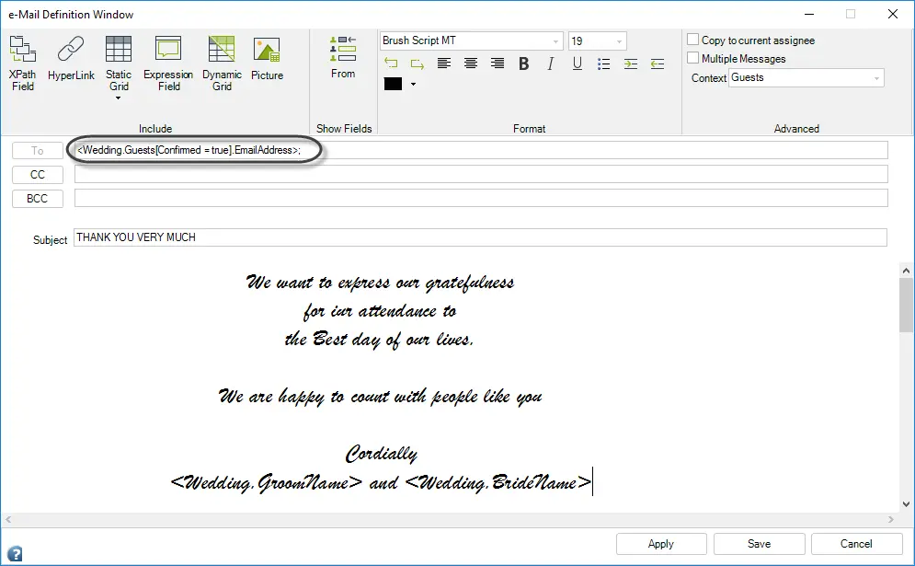Insert a bulleted list
The width and height of the screenshot is (915, 566).
pyautogui.click(x=603, y=64)
